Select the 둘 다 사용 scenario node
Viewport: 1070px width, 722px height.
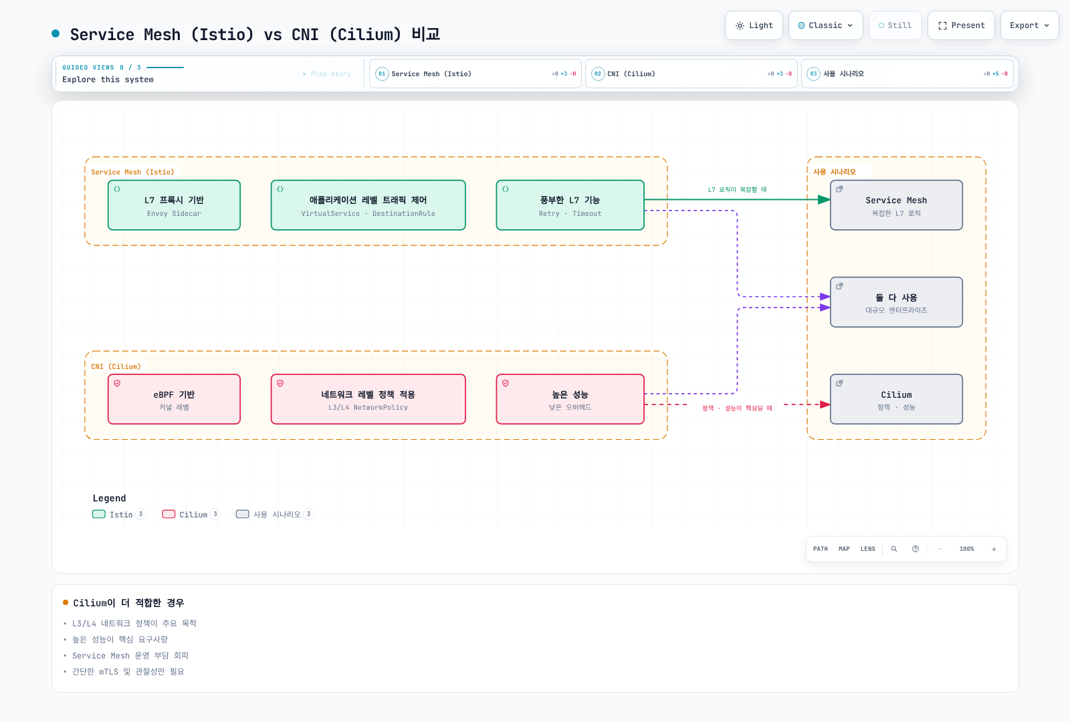896,302
